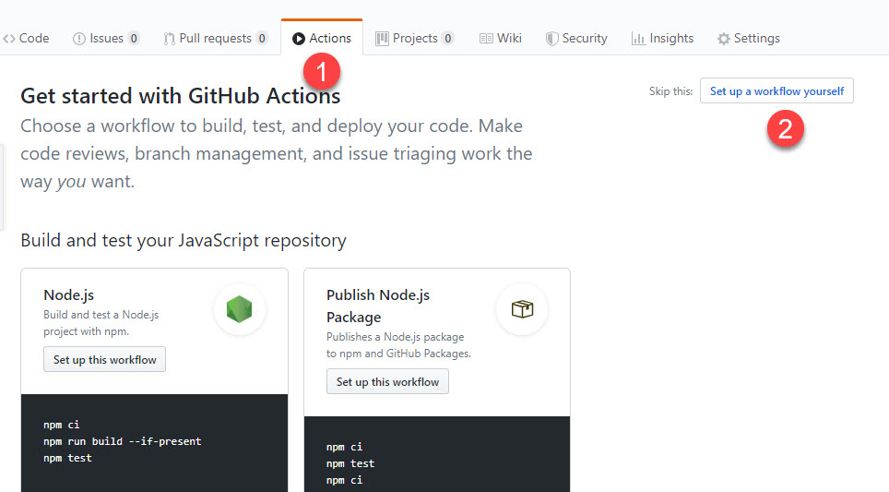Set up the Publish Node.js Package workflow
This screenshot has height=492, width=889.
388,381
